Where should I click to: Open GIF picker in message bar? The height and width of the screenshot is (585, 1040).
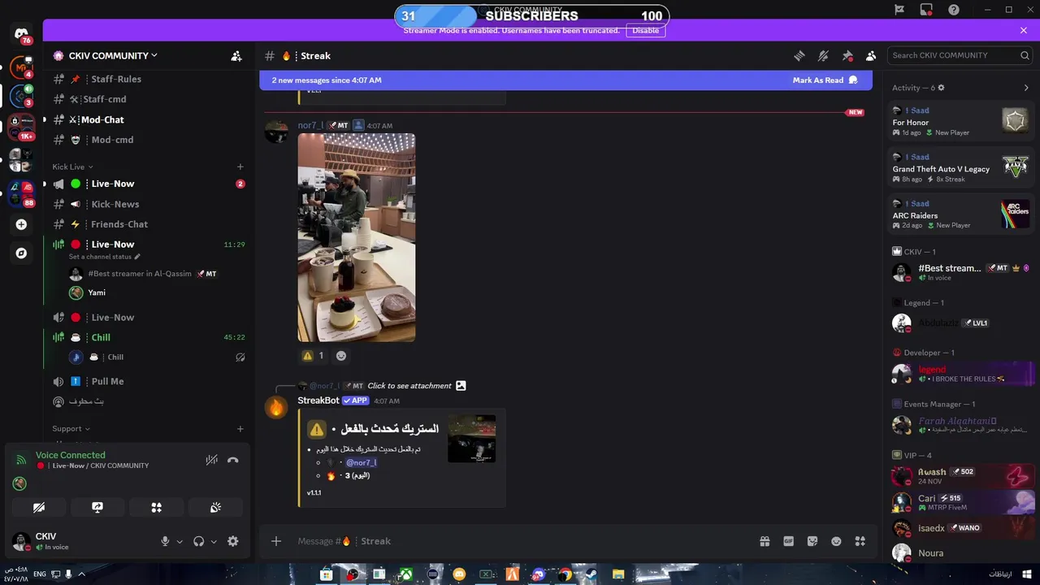[788, 541]
